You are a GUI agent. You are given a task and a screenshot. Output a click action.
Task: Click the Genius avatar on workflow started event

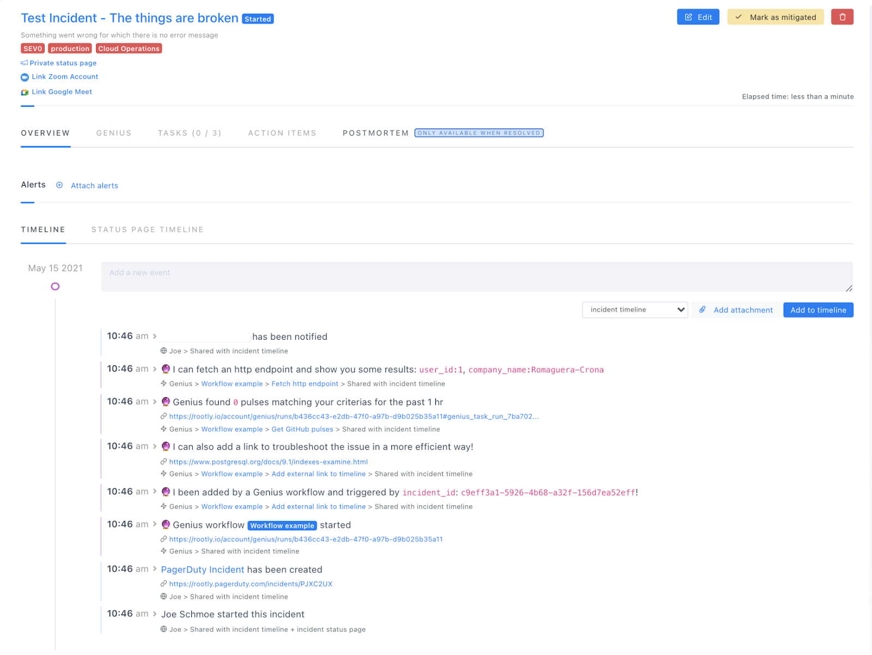(166, 524)
